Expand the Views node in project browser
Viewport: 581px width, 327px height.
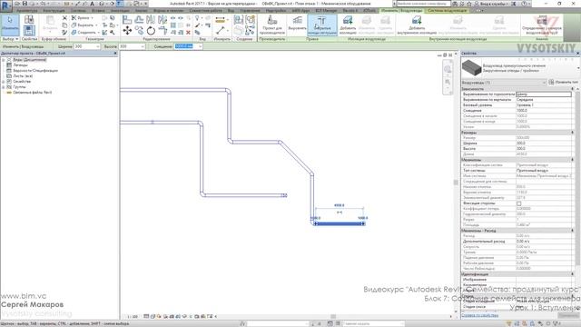tap(4, 60)
